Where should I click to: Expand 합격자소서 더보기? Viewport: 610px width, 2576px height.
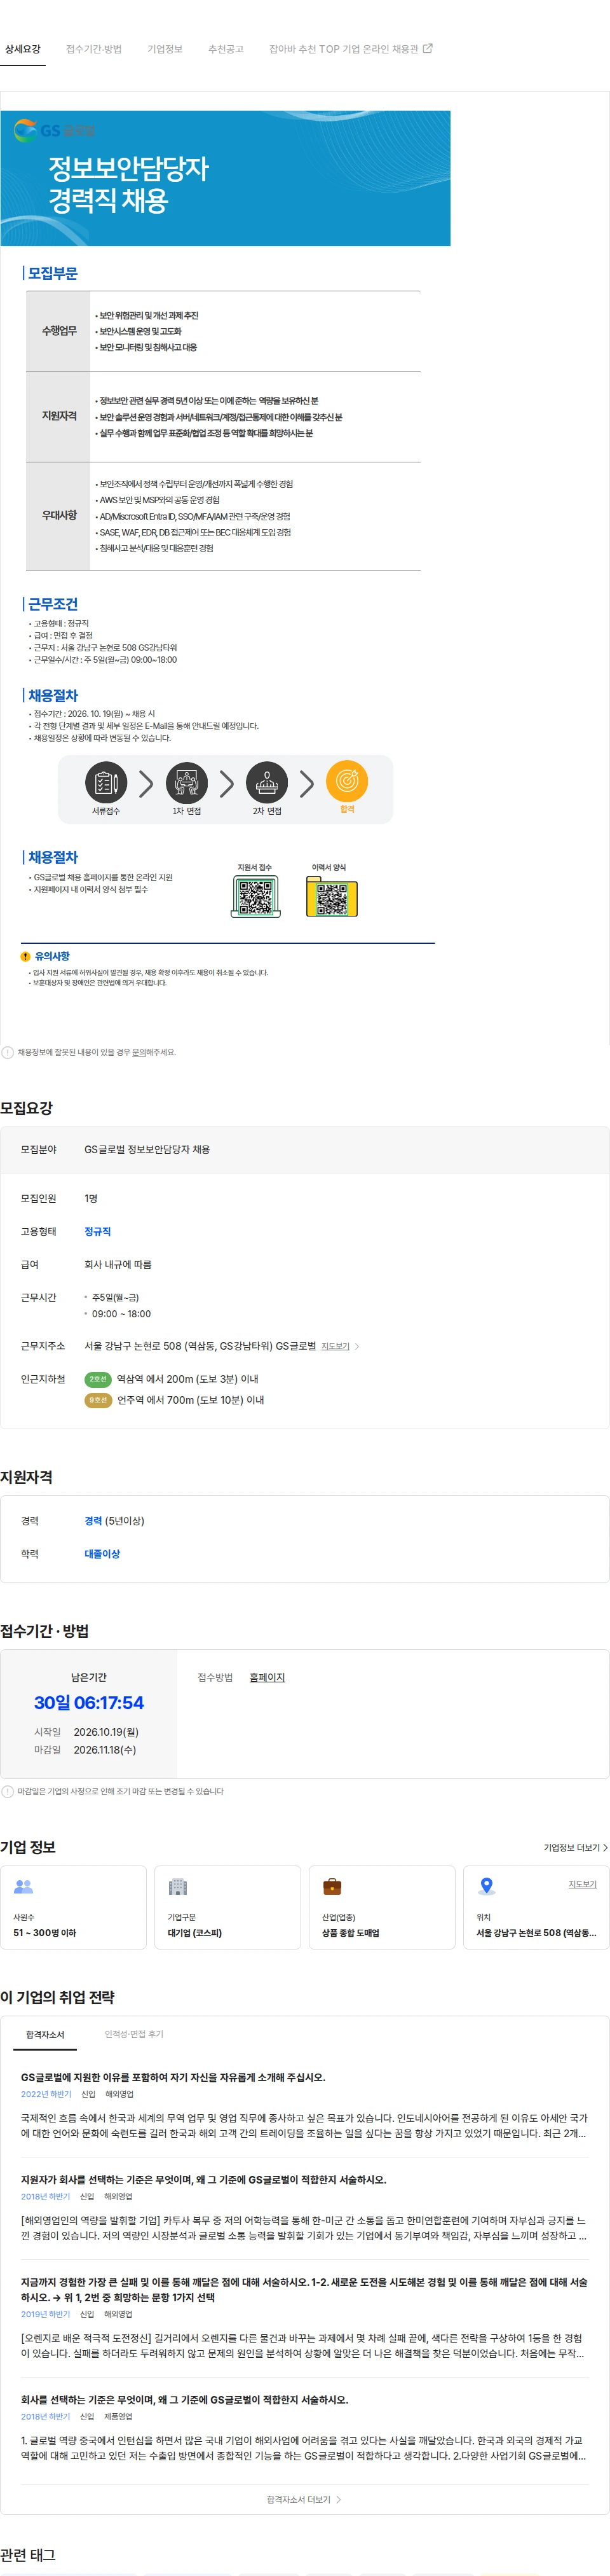[x=304, y=2499]
